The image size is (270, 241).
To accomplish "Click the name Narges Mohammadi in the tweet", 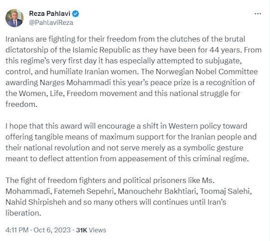I will click(x=75, y=82).
